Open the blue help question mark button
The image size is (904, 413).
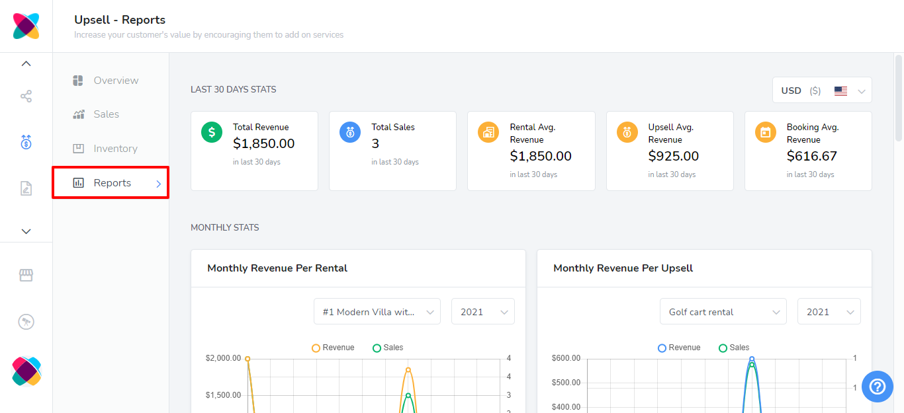(x=878, y=387)
